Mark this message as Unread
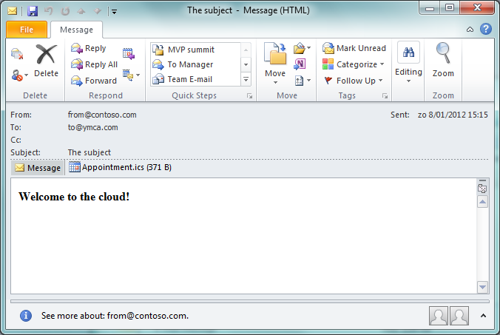The height and width of the screenshot is (335, 500). click(x=354, y=48)
